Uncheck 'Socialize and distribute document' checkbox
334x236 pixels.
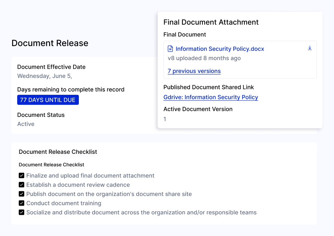point(22,213)
